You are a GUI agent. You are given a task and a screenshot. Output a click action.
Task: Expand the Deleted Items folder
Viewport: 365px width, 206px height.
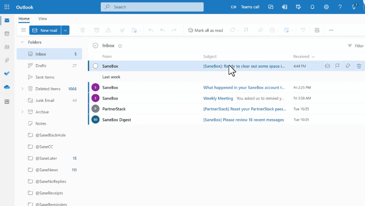[22, 89]
